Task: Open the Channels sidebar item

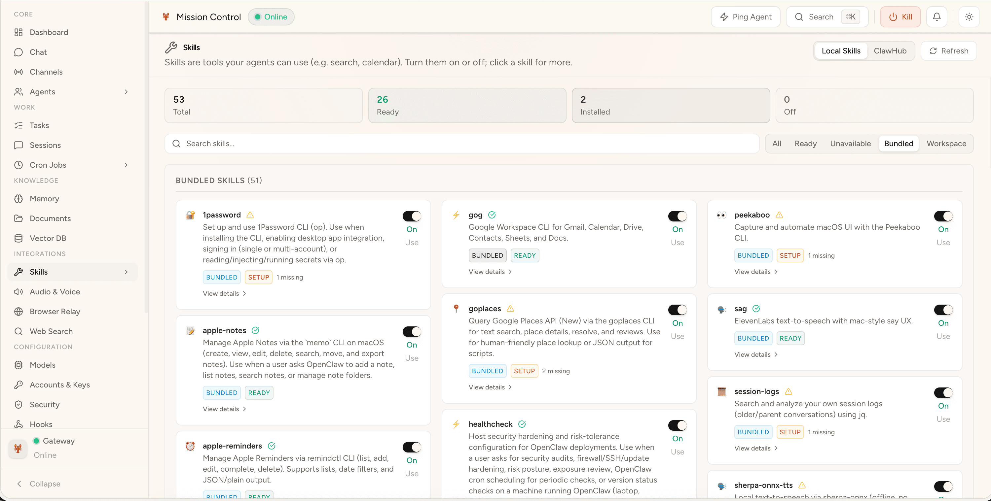Action: (x=46, y=72)
